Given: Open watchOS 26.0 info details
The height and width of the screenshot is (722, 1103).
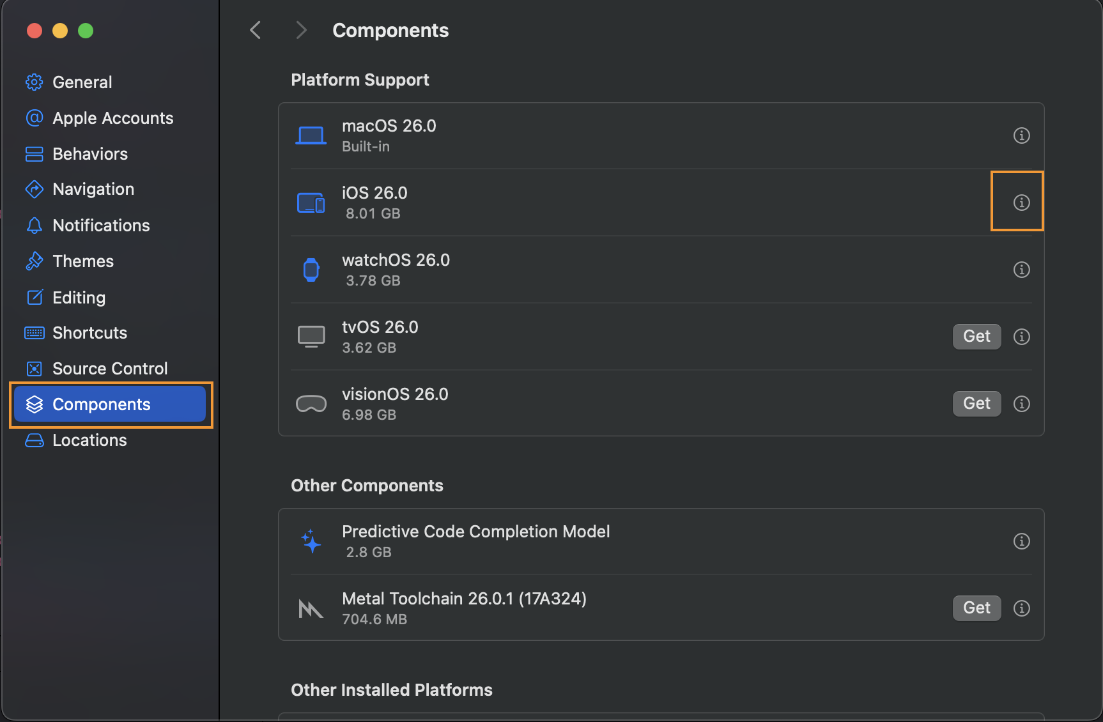Looking at the screenshot, I should (x=1021, y=270).
